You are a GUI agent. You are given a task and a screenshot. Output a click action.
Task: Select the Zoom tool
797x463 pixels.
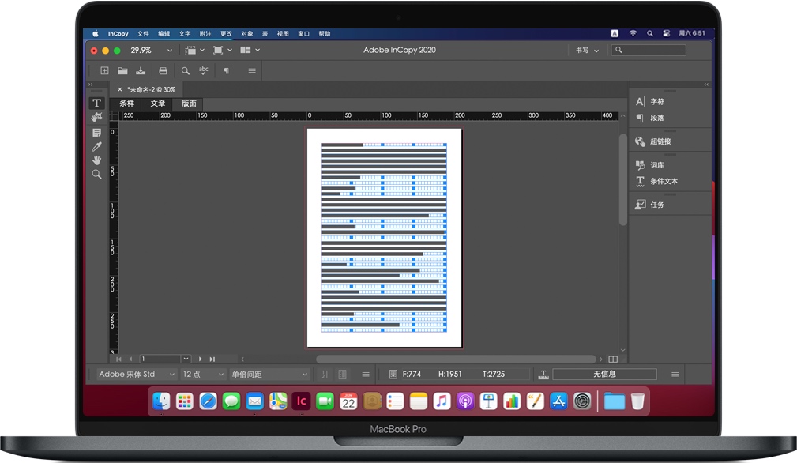[96, 174]
